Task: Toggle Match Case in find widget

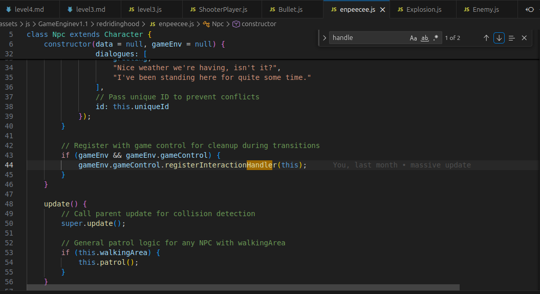Action: point(413,38)
